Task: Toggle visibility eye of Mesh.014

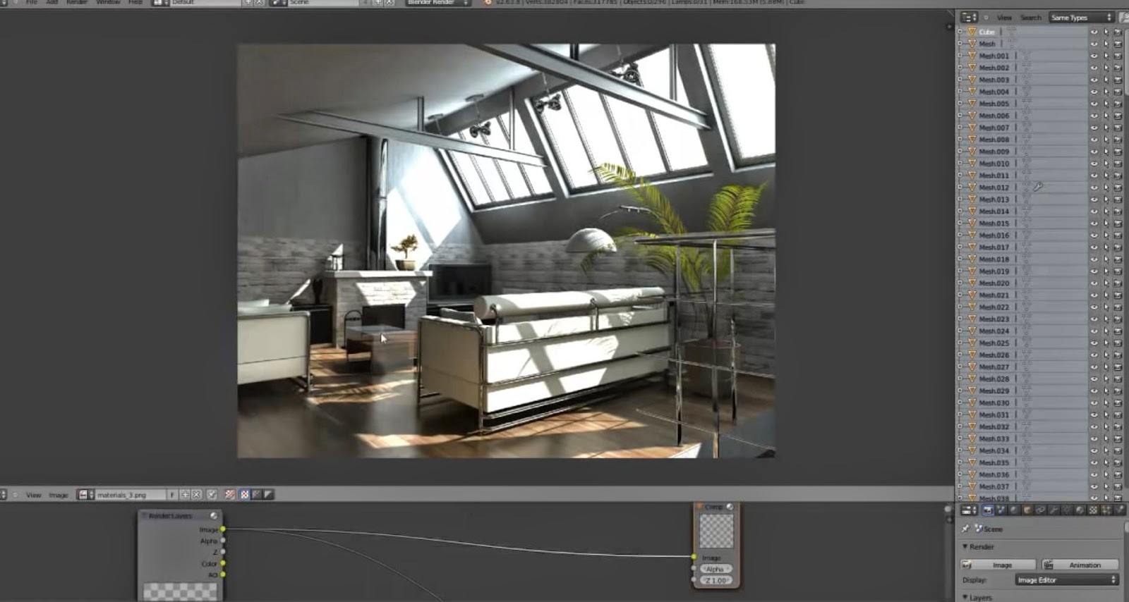Action: 1094,211
